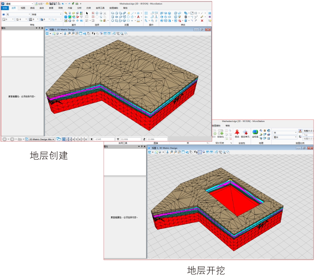Open the 坐标系 globe tool

[255, 132]
